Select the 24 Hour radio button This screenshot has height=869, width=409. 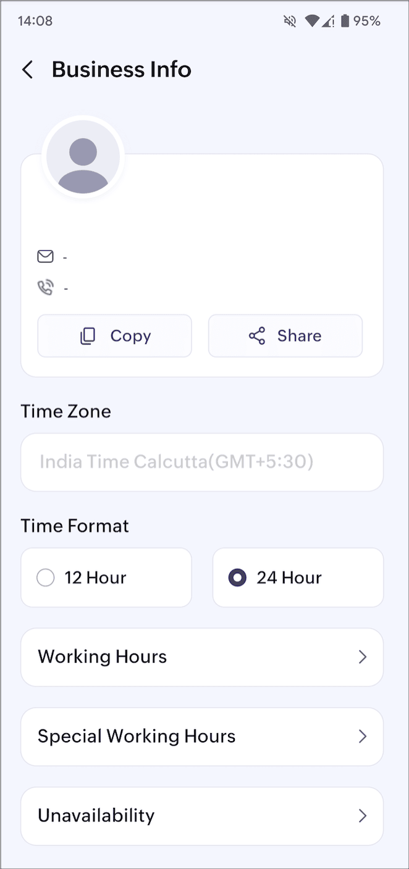237,578
